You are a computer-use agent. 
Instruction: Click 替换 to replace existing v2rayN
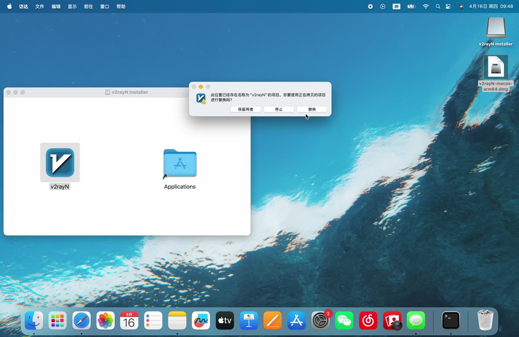[x=312, y=109]
